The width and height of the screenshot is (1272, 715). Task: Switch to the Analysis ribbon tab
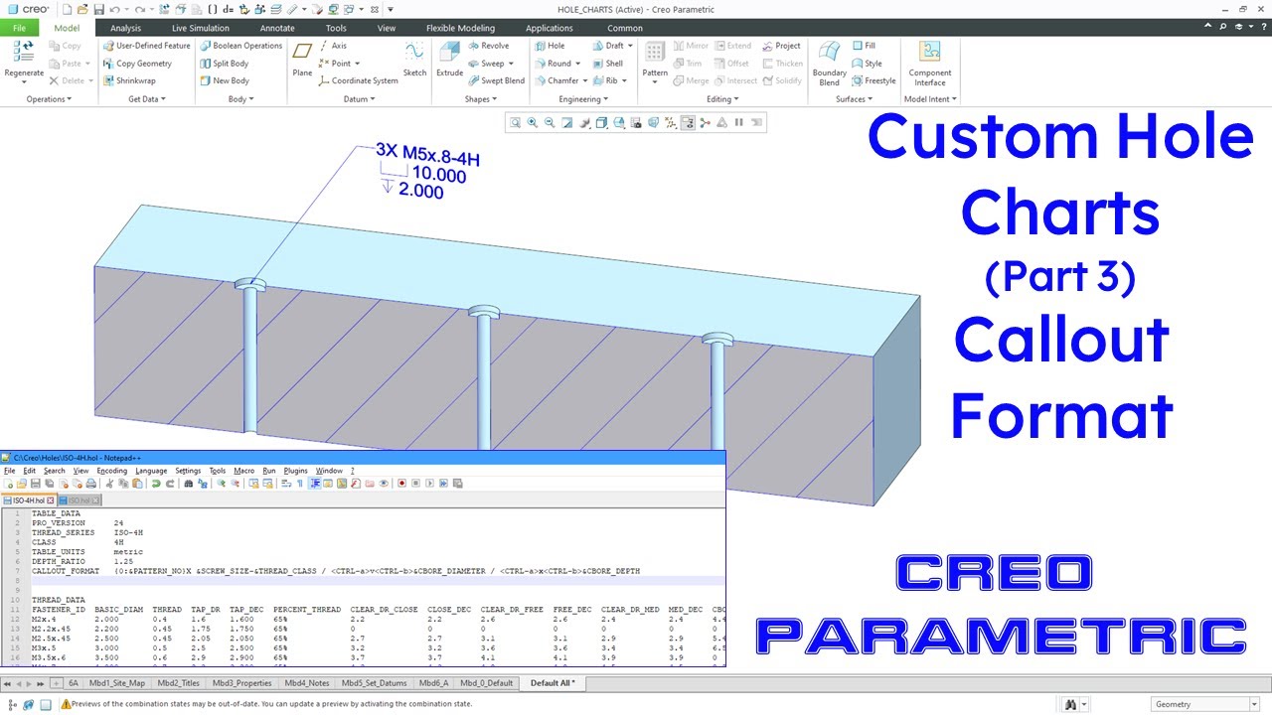(126, 28)
